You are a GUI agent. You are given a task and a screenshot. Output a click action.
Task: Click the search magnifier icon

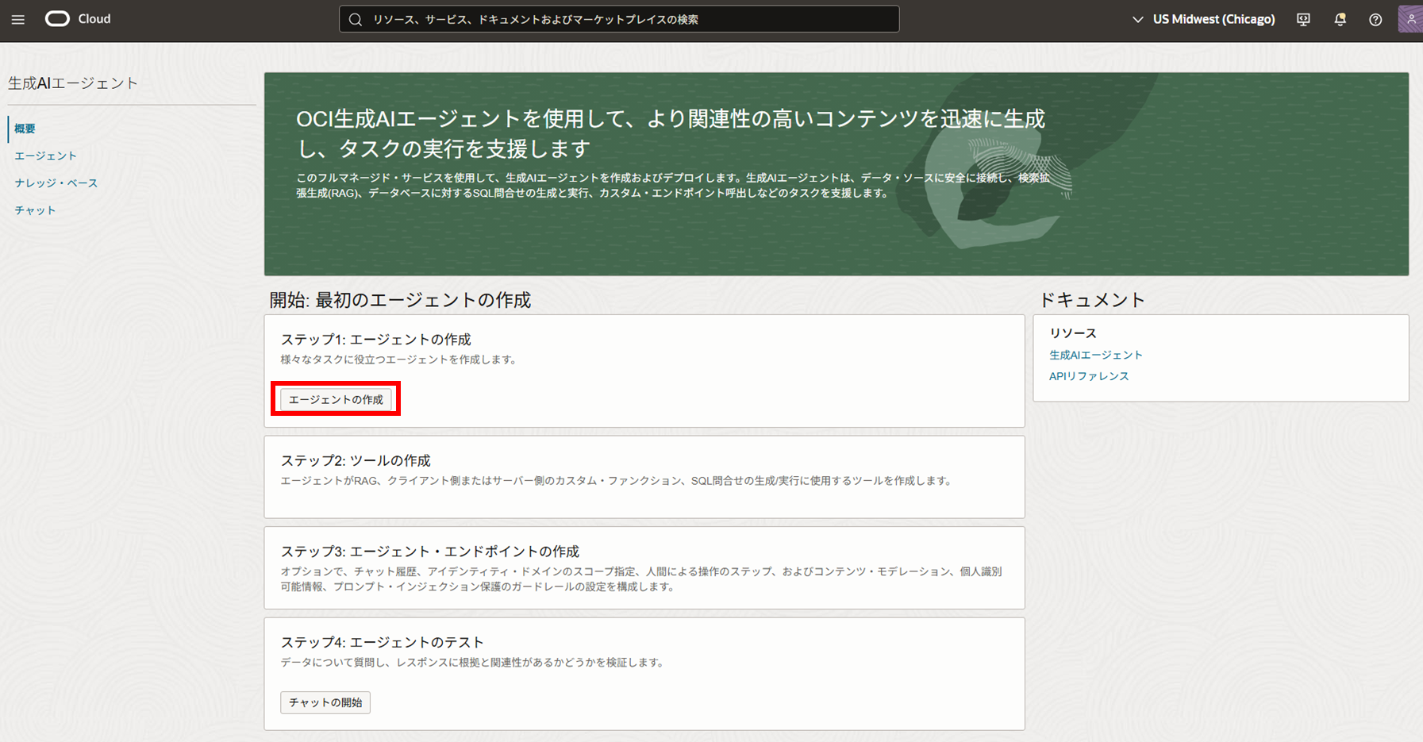click(x=356, y=19)
